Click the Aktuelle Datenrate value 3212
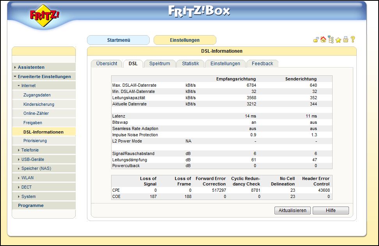 (251, 104)
